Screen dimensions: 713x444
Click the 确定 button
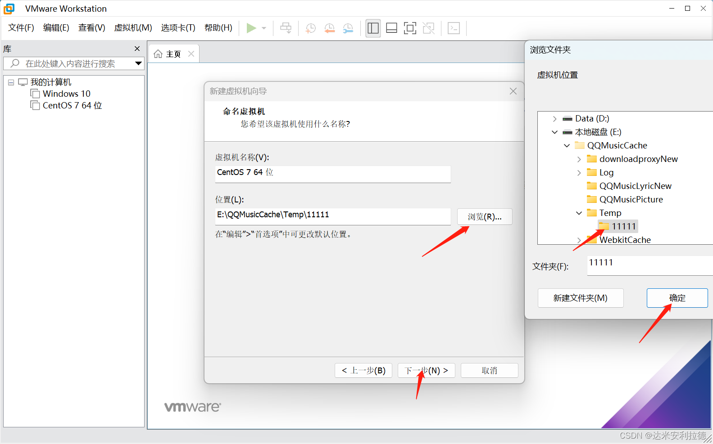point(677,298)
